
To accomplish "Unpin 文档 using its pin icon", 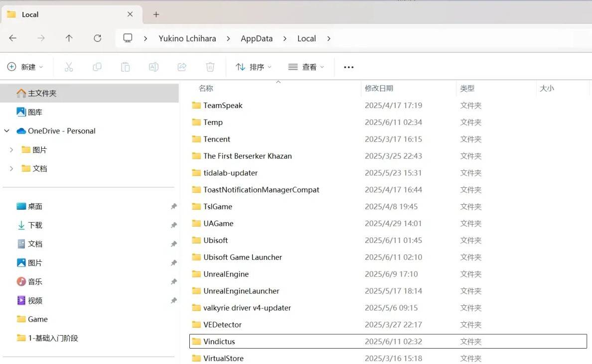I will [x=174, y=244].
